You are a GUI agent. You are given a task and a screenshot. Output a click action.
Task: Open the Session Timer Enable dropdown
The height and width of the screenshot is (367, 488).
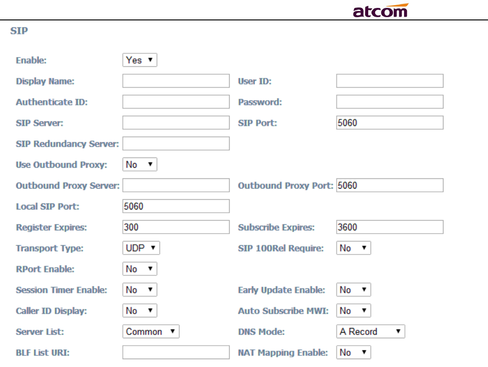pos(140,290)
